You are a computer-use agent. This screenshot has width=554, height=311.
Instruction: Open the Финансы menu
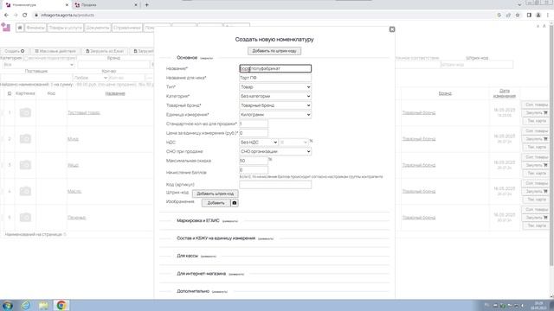(x=35, y=28)
